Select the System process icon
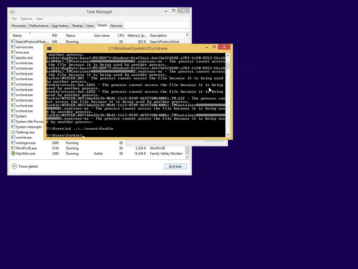Image resolution: width=358 pixels, height=269 pixels. (x=13, y=116)
